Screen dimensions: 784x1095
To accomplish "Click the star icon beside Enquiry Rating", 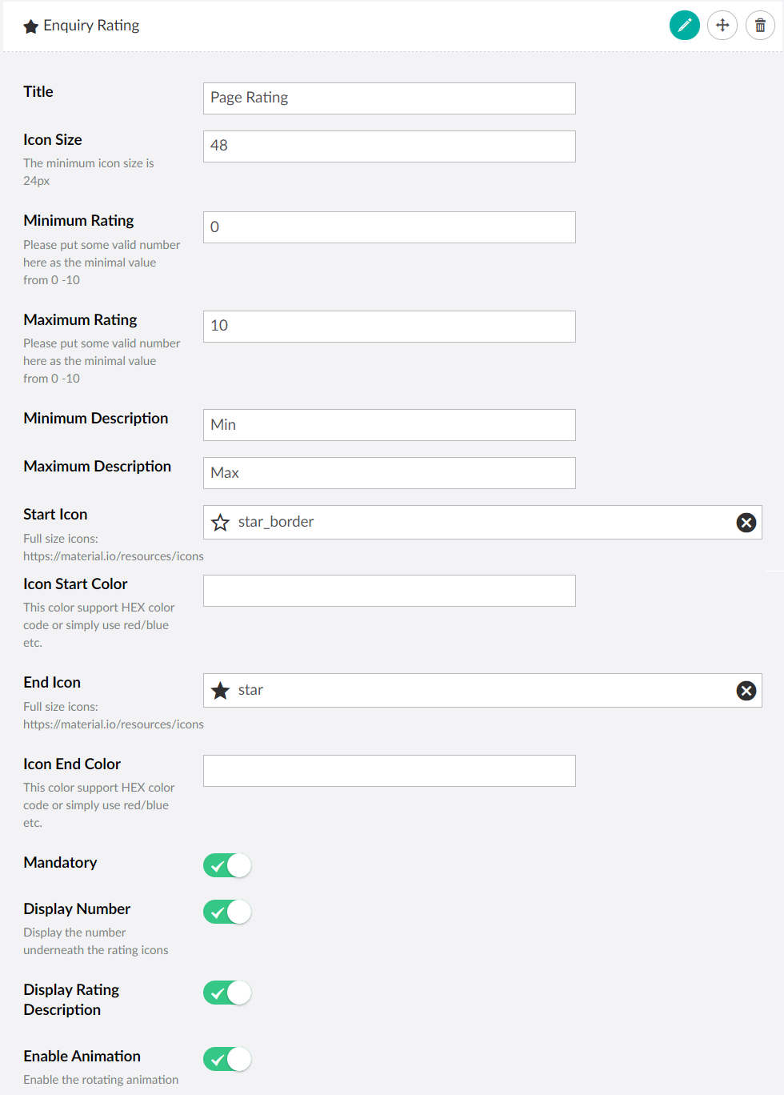I will point(31,26).
